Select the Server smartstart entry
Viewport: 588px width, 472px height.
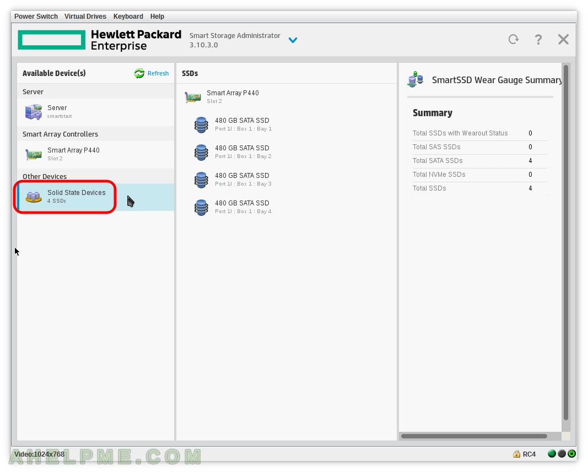[x=96, y=112]
